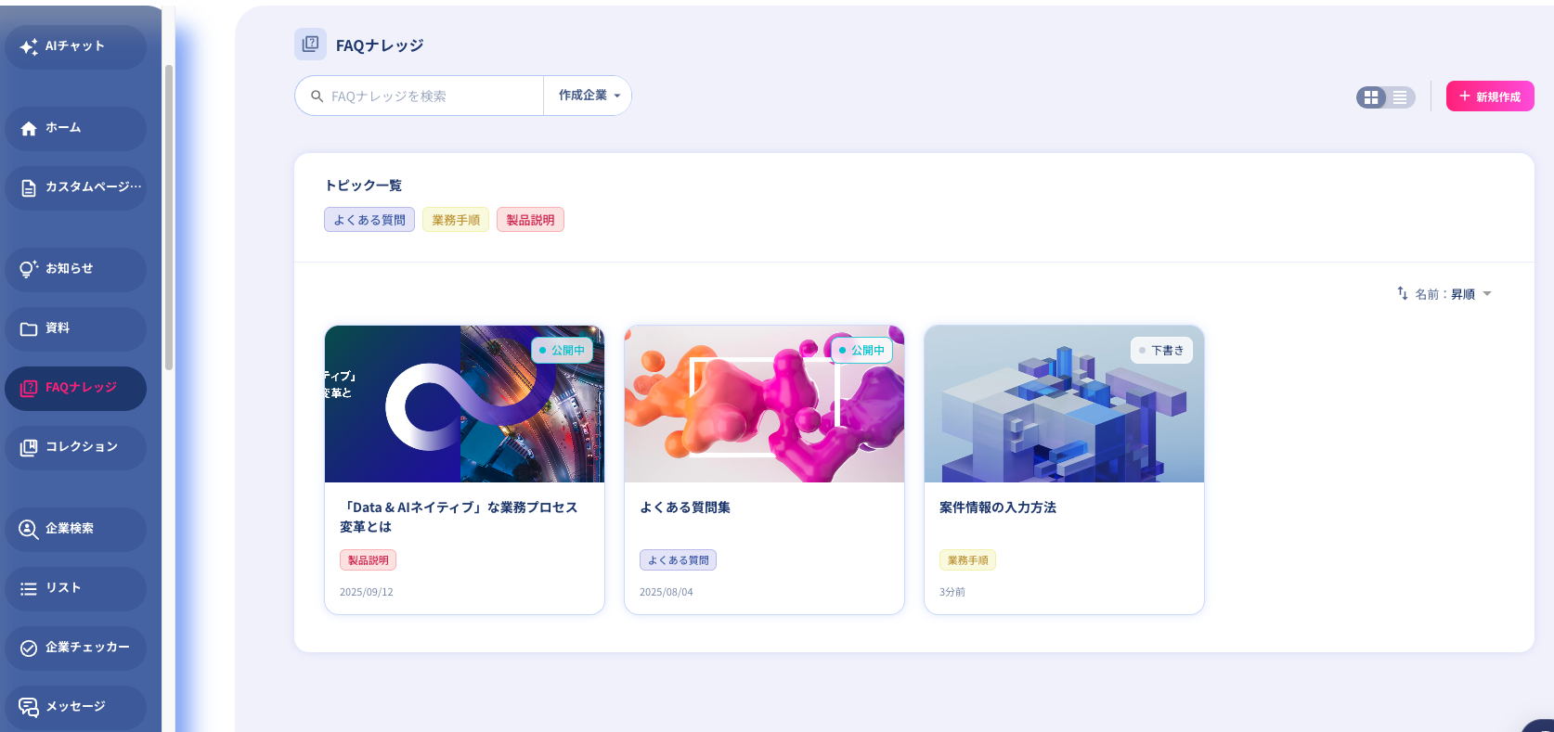Filter by 製品説明 topic tag
This screenshot has width=1554, height=732.
click(x=530, y=220)
